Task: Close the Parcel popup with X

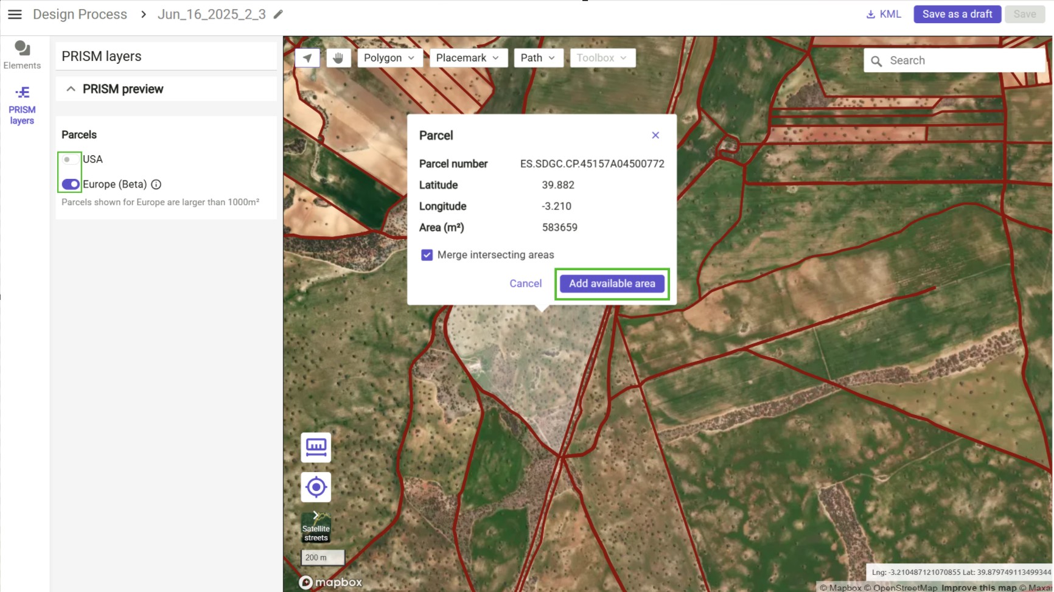Action: click(655, 135)
